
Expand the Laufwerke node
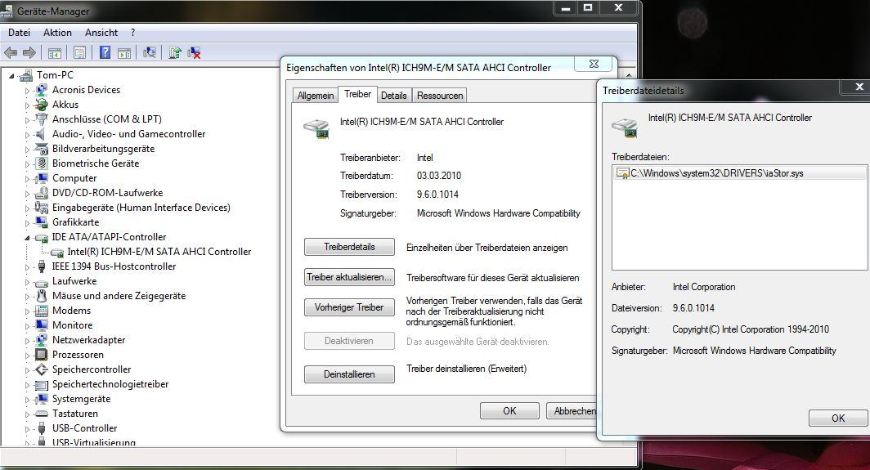point(27,281)
